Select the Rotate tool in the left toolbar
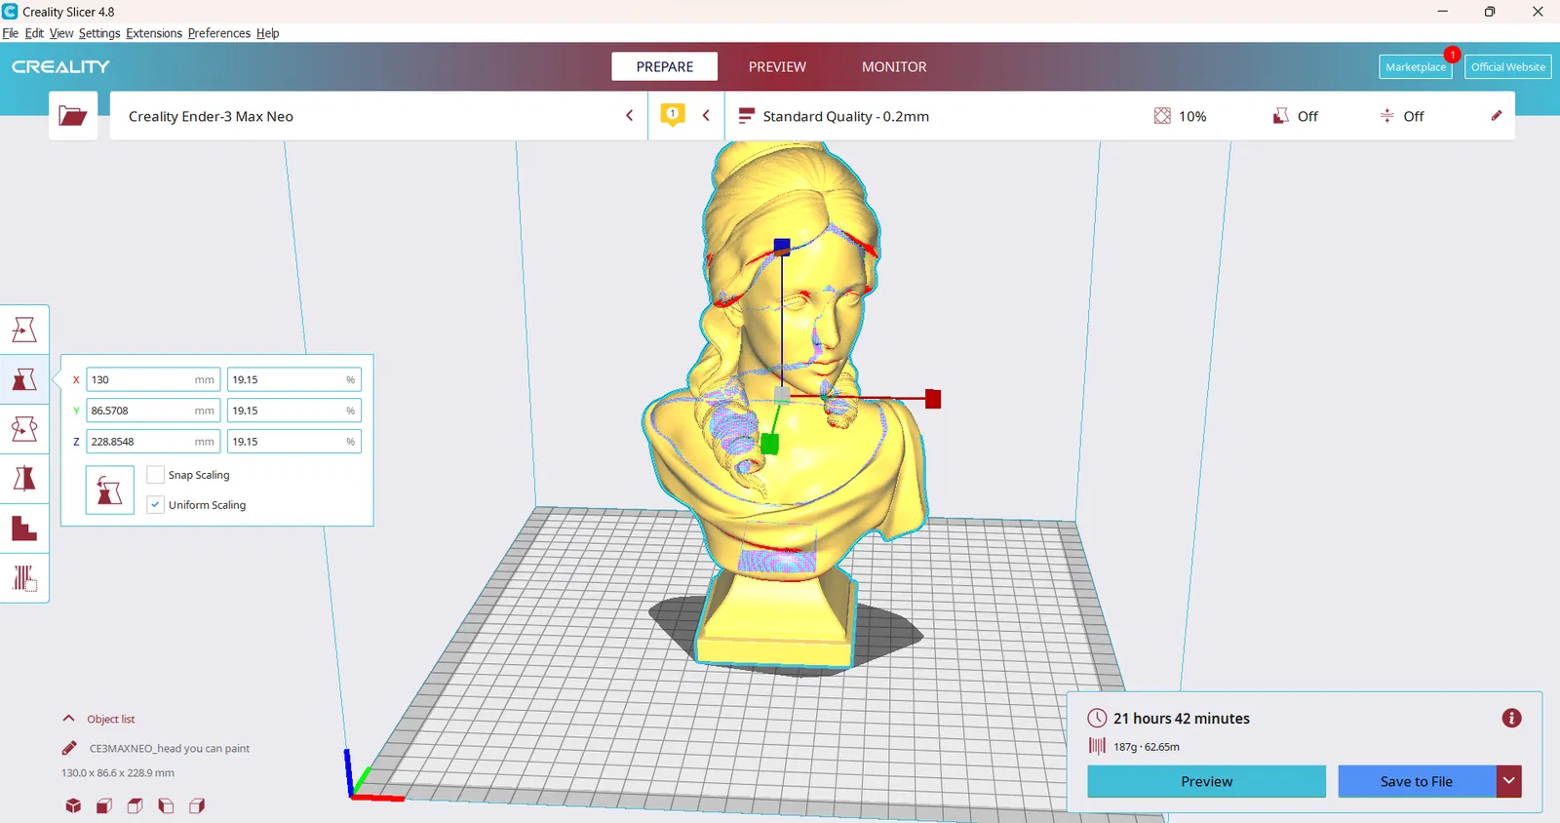This screenshot has width=1560, height=823. (x=24, y=429)
